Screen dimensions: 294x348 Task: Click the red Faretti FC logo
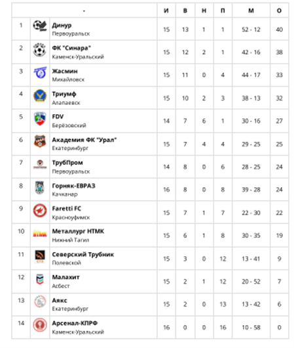coord(40,210)
